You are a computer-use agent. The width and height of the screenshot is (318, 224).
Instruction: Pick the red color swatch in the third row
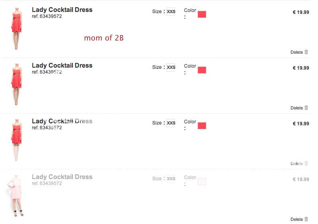(x=202, y=126)
